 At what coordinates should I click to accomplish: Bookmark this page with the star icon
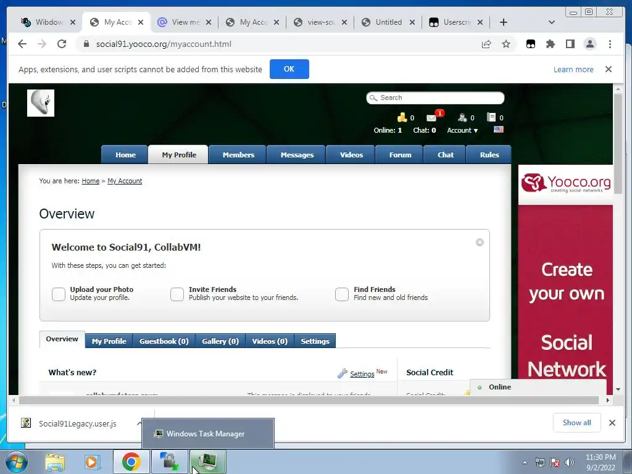[x=506, y=44]
